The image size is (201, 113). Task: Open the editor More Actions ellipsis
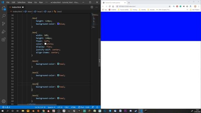coord(97,7)
